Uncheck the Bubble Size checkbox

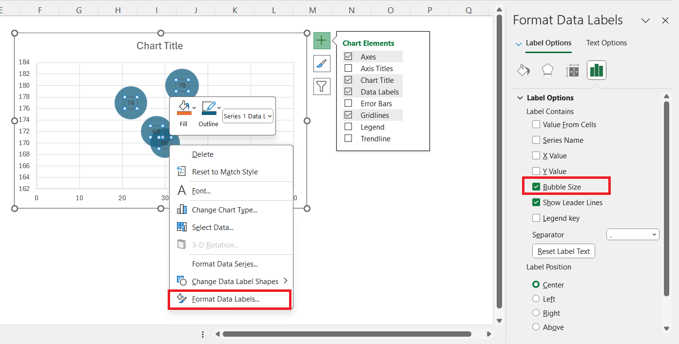coord(536,187)
